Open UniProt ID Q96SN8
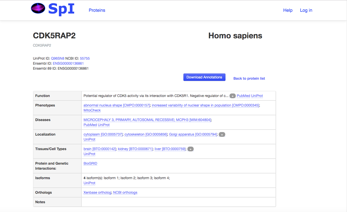The image size is (347, 212). point(58,58)
